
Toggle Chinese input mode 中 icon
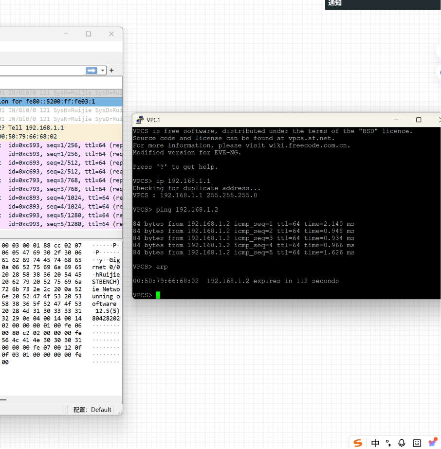375,443
